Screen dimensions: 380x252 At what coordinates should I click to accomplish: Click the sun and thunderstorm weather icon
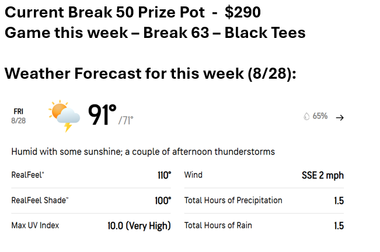(x=64, y=116)
